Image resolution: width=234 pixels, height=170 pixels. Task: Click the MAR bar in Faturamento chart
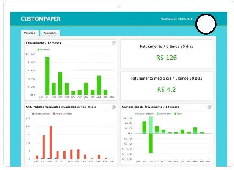coord(99,85)
